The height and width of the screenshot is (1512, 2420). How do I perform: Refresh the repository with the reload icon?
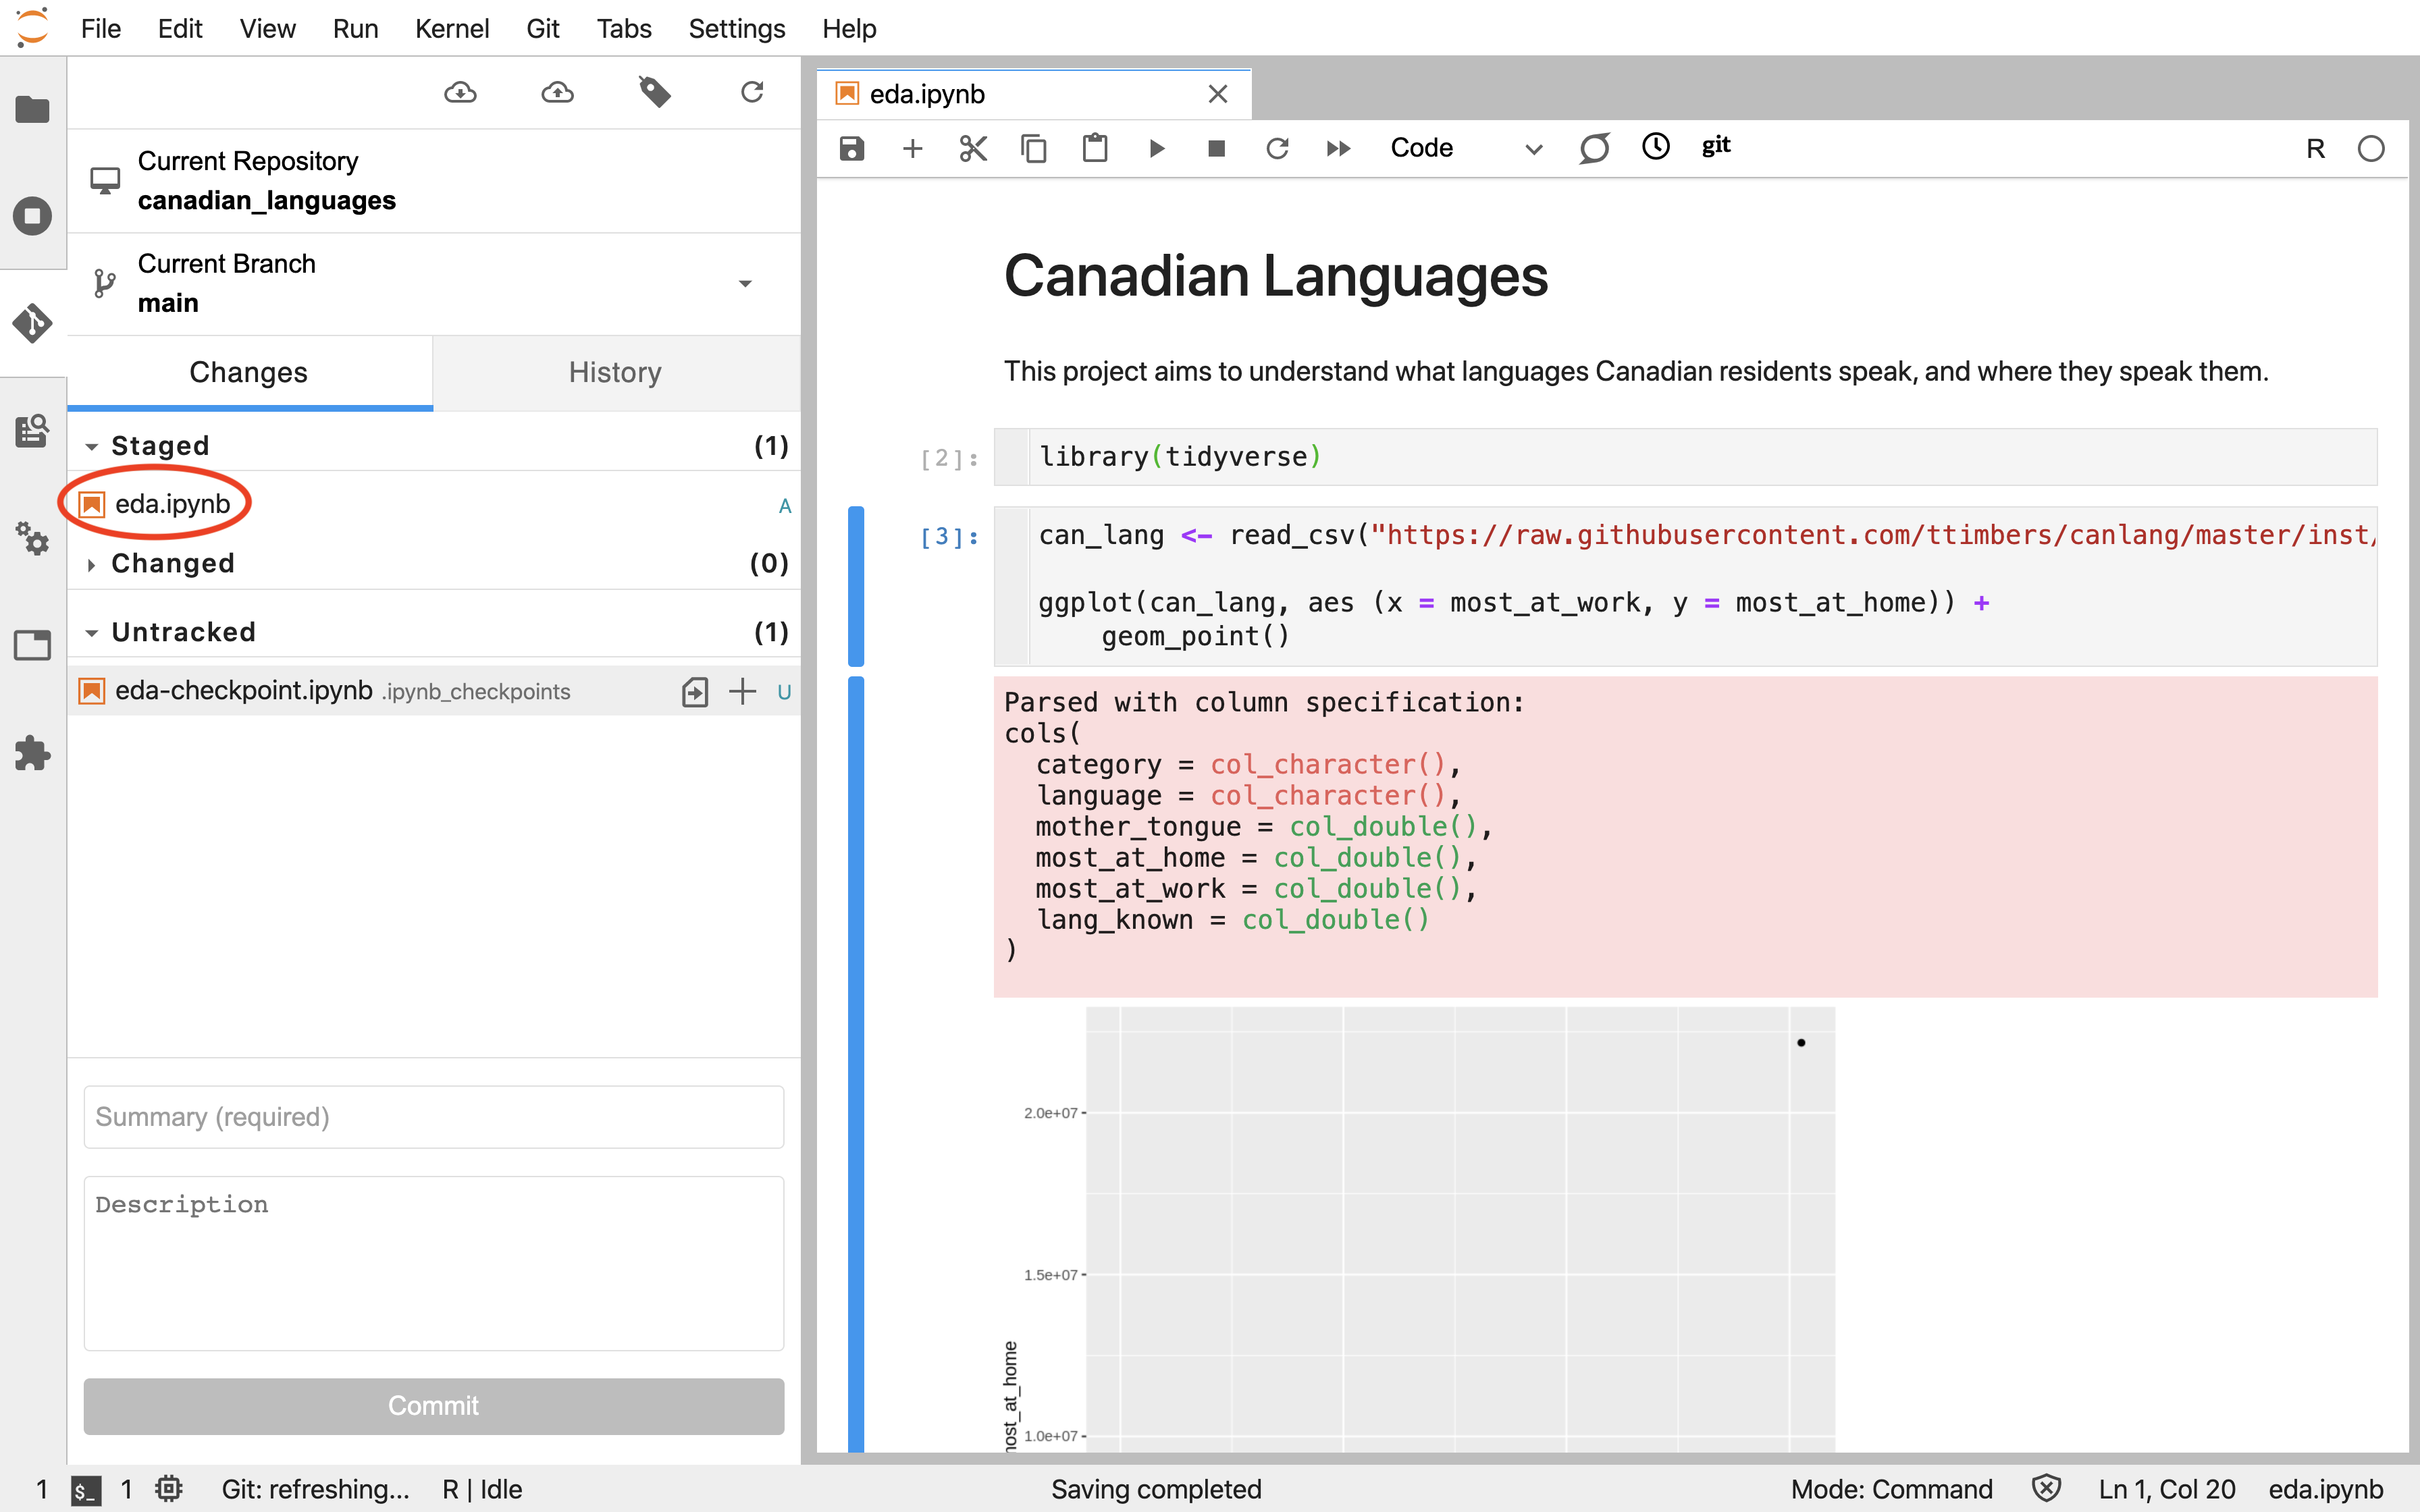click(752, 93)
